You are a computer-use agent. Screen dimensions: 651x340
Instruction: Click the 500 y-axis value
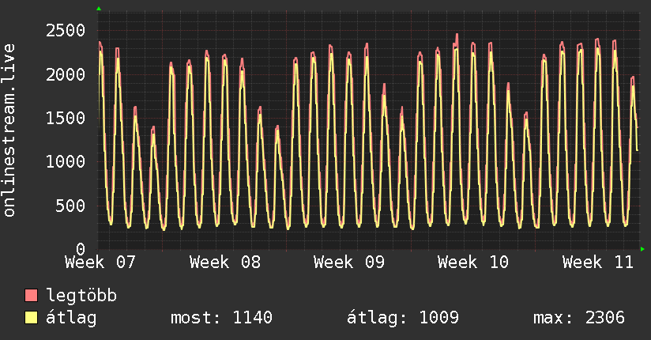[x=70, y=206]
